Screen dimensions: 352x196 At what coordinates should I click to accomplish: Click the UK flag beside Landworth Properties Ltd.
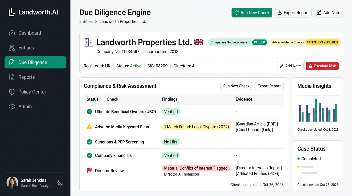tap(199, 42)
